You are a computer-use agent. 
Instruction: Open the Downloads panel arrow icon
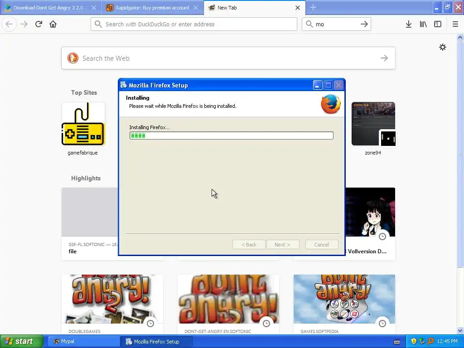(409, 24)
